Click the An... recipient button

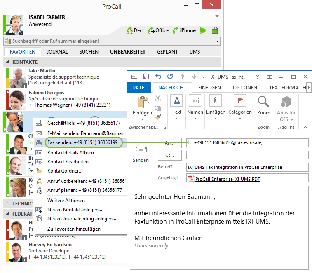tap(170, 143)
